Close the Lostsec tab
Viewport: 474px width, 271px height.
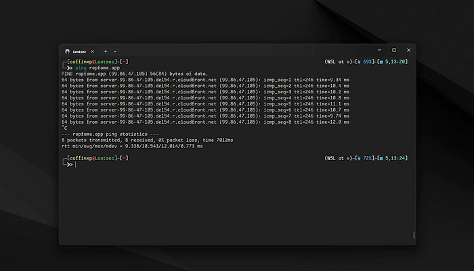click(93, 51)
